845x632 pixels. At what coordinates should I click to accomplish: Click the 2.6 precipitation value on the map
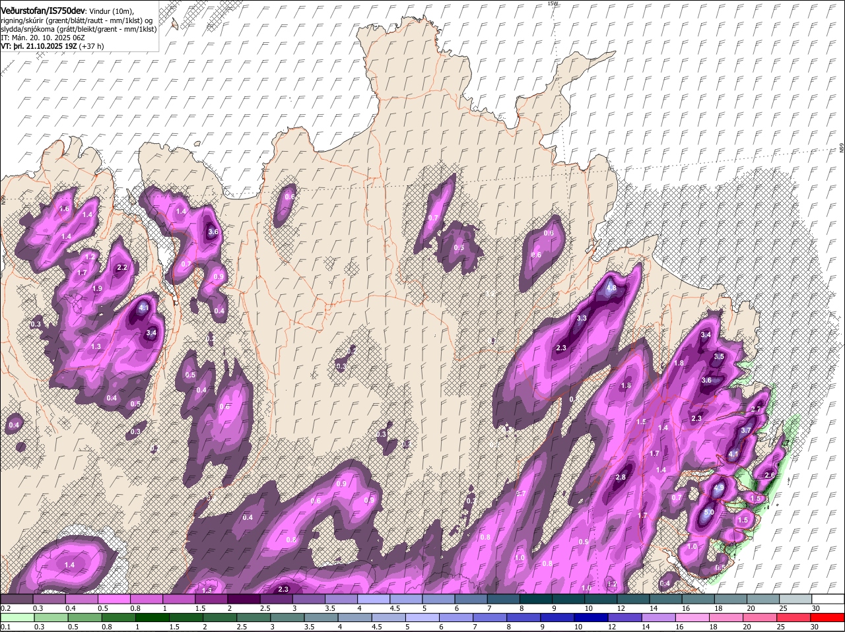(769, 475)
